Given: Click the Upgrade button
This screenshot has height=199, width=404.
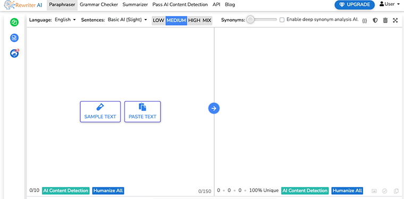Looking at the screenshot, I should point(355,5).
